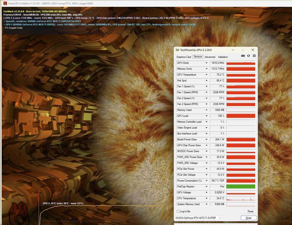
Task: Click the 5389 MB System Memory value
Action: click(x=217, y=204)
